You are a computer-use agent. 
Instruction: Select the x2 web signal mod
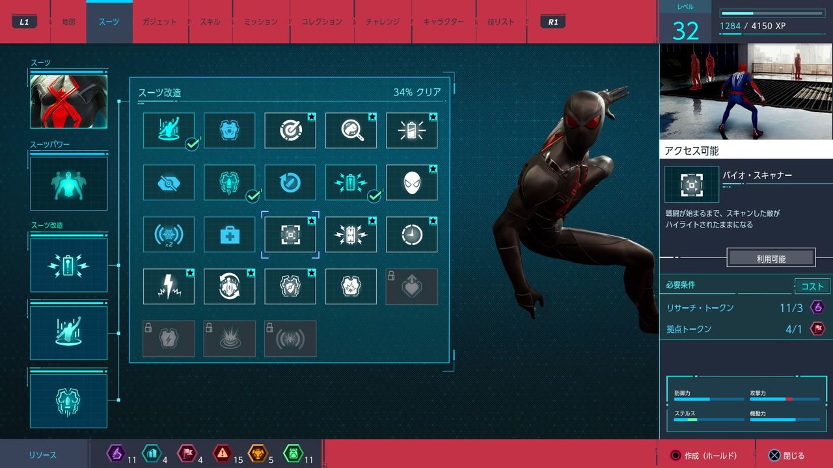[169, 235]
